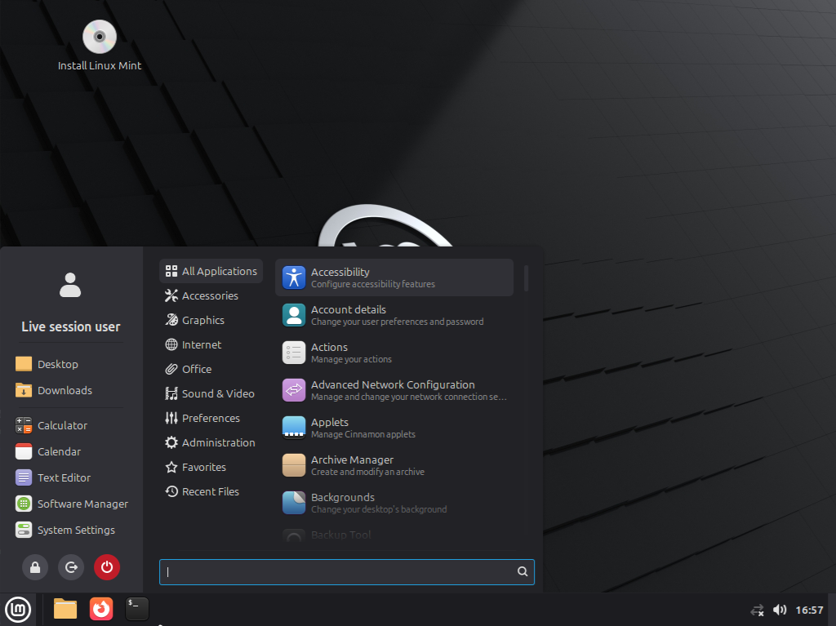Open the Files manager in the taskbar
This screenshot has width=836, height=626.
tap(65, 609)
